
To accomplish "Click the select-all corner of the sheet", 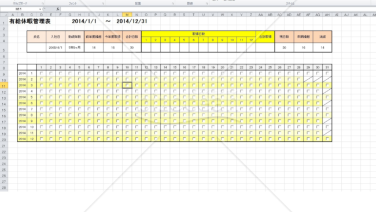I will pyautogui.click(x=4, y=14).
